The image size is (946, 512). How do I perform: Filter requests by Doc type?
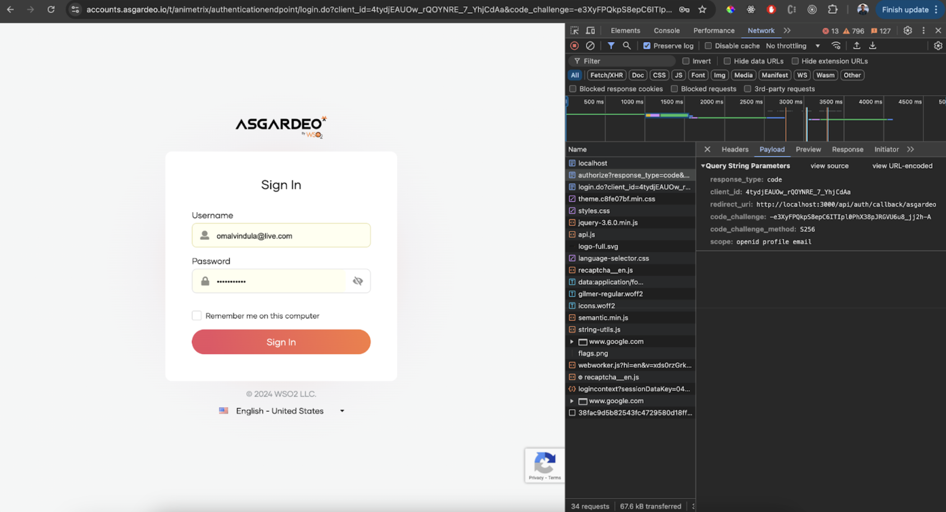pos(637,75)
